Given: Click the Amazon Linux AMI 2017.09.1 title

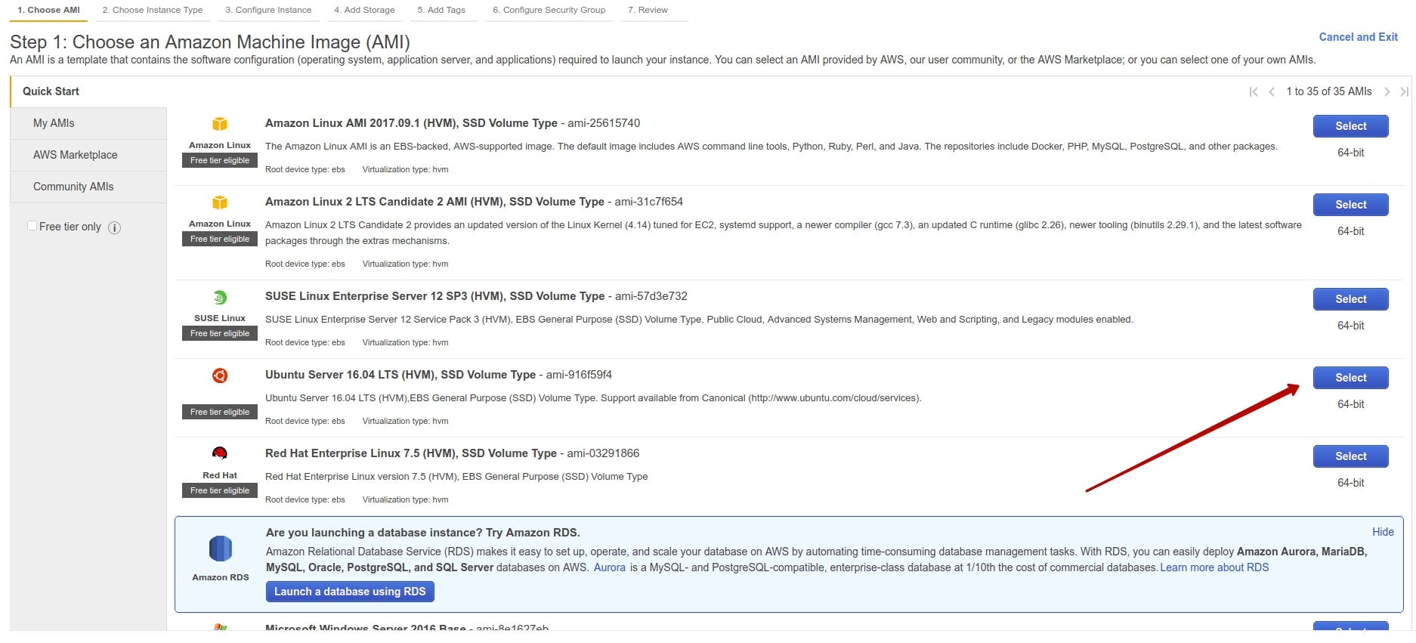Looking at the screenshot, I should pos(411,123).
